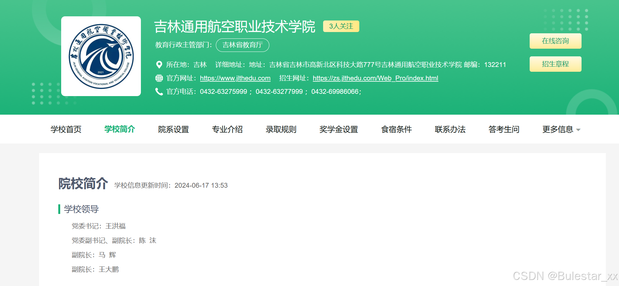This screenshot has width=619, height=286.
Task: Go to the 联系办法 tab
Action: (x=450, y=129)
